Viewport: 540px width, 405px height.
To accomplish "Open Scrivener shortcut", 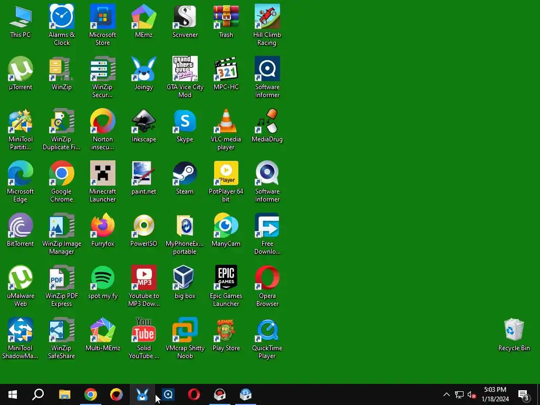I will (x=185, y=21).
